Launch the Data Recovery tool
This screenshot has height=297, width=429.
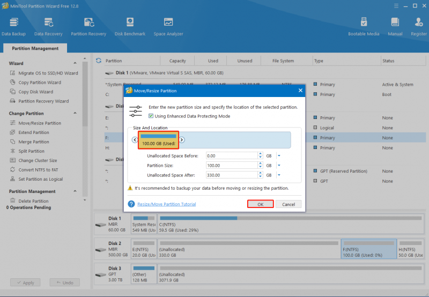48,26
